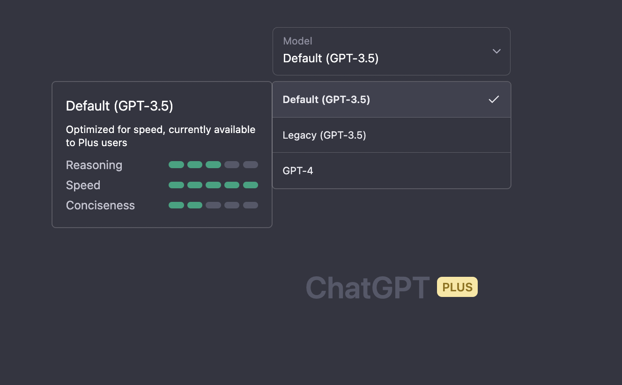Click the second green Conciseness rating pill
Screen dimensions: 622x385
point(195,205)
